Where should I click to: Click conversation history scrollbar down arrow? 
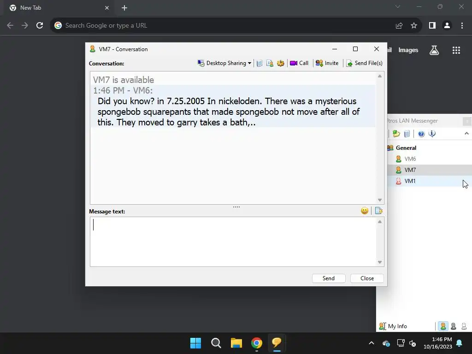click(x=380, y=200)
